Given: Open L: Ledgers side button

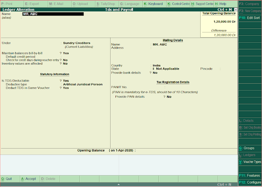Looking at the screenshot, I should (250, 155).
